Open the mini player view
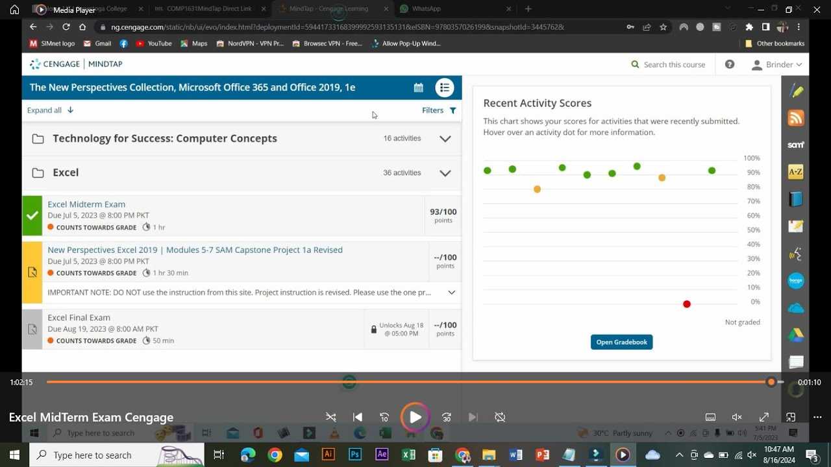 (x=791, y=417)
